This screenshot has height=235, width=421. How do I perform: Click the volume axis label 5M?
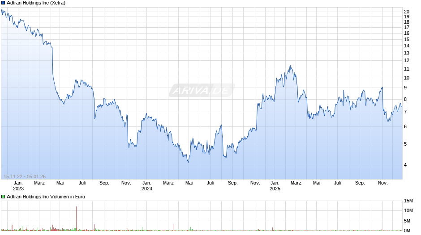tap(407, 221)
